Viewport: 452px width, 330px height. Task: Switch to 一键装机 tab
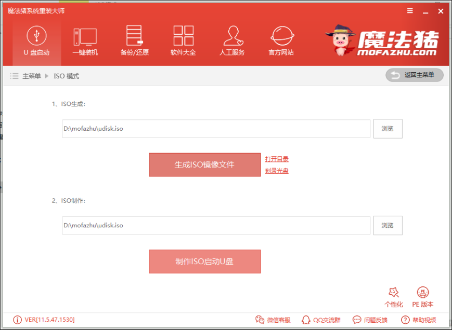click(85, 41)
